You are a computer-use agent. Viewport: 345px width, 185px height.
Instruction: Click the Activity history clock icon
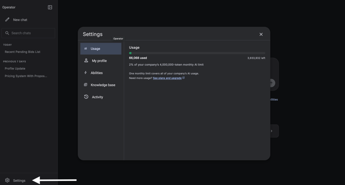[x=86, y=97]
